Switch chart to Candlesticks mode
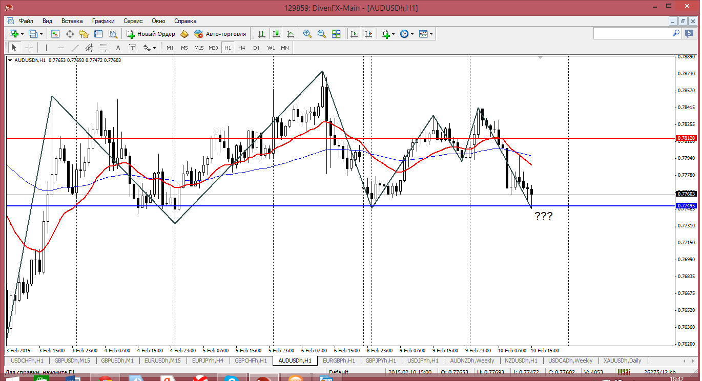 click(x=276, y=34)
